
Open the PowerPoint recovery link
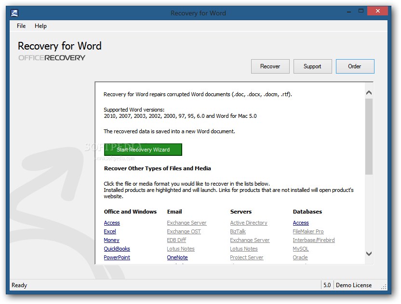(x=117, y=257)
